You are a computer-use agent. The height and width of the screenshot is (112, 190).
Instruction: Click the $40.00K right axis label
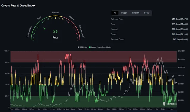[x=181, y=92]
